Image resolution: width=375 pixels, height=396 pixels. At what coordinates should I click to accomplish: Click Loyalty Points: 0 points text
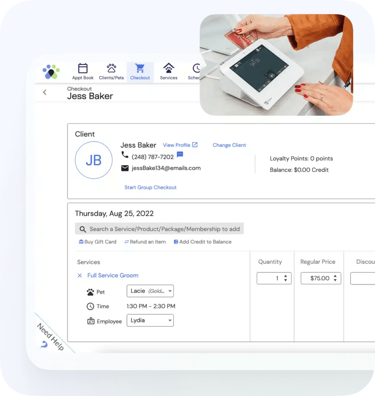coord(301,159)
